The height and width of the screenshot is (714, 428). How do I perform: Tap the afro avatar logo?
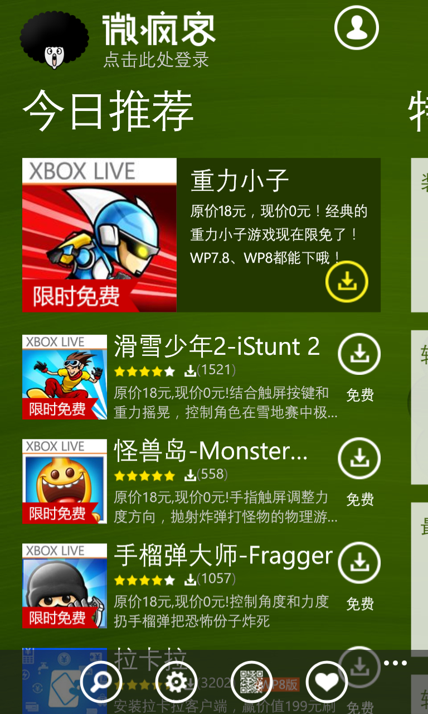(54, 40)
